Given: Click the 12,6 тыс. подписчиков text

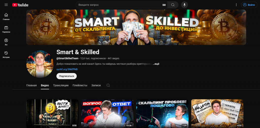Looking at the screenshot, I should click(93, 58).
